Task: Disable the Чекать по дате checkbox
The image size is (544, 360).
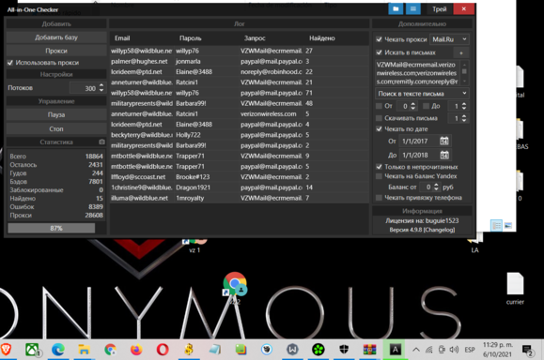Action: pyautogui.click(x=379, y=128)
